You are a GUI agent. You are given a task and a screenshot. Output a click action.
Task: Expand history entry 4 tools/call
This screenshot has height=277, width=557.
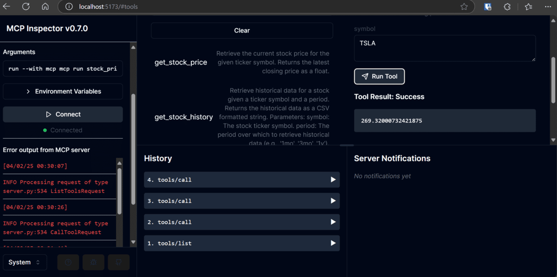pyautogui.click(x=241, y=180)
